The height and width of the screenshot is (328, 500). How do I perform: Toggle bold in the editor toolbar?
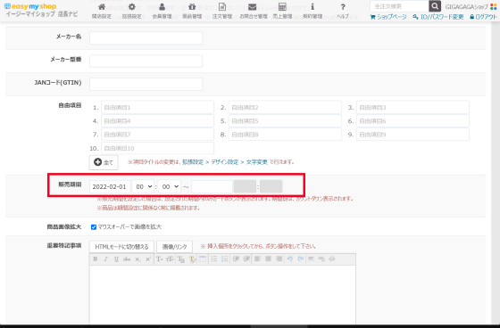click(x=95, y=259)
